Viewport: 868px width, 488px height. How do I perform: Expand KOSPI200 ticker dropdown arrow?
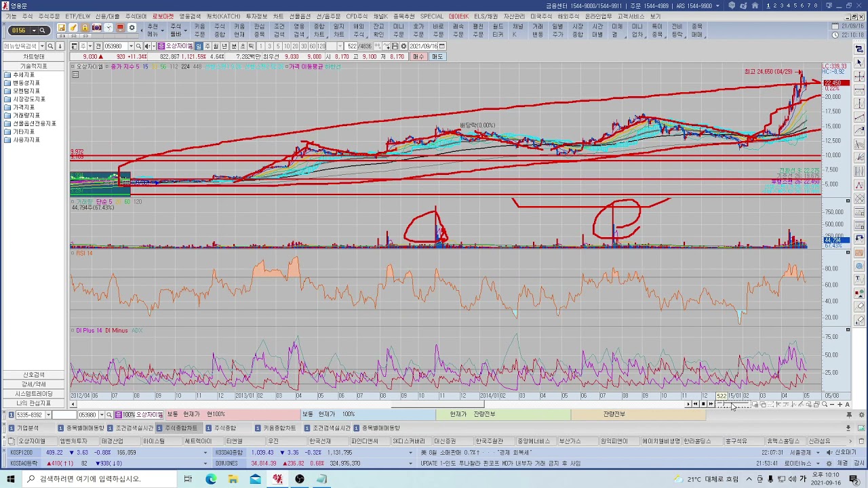[205, 453]
